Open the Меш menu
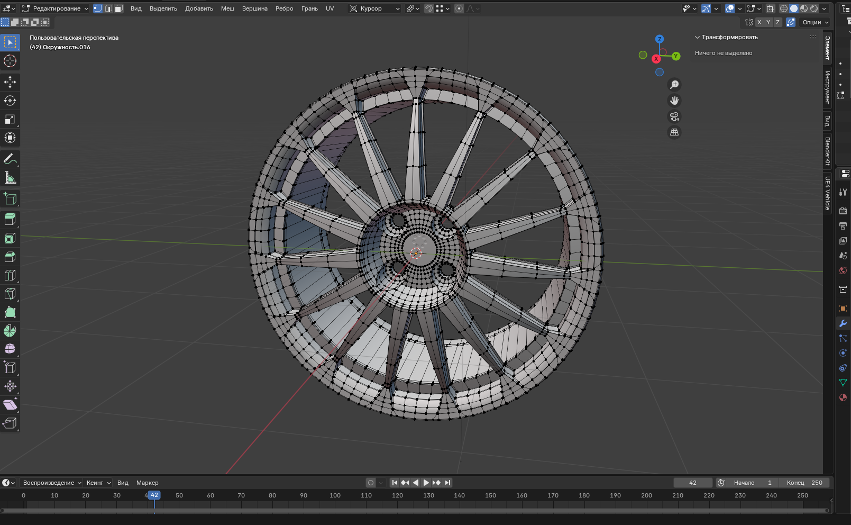 (x=227, y=8)
